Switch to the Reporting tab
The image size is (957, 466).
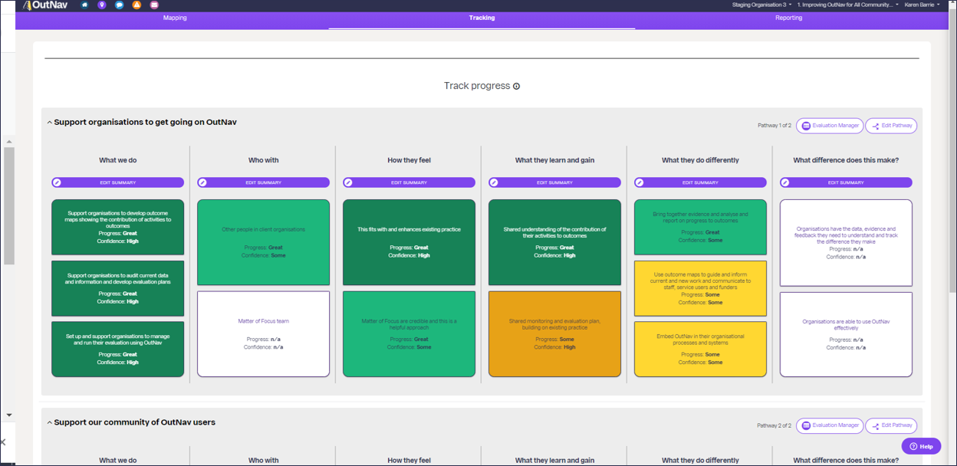click(x=788, y=18)
